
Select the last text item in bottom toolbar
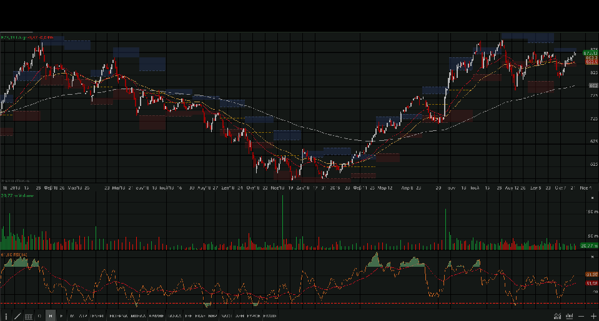(270, 316)
